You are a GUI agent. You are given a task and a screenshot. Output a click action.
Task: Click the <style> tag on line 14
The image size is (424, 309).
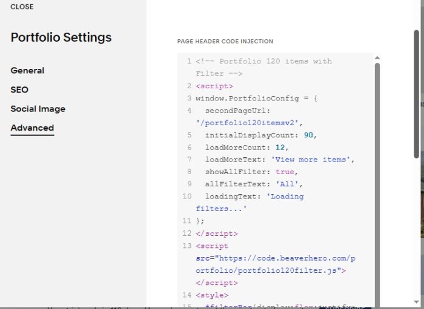click(212, 295)
